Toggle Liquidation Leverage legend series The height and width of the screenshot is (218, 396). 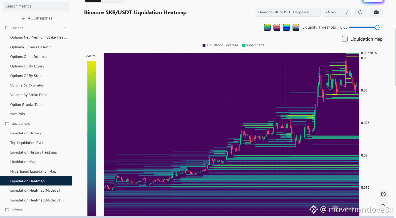coord(220,45)
